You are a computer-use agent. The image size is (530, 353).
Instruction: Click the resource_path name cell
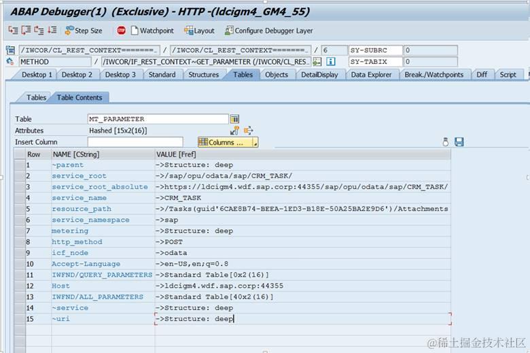point(103,209)
